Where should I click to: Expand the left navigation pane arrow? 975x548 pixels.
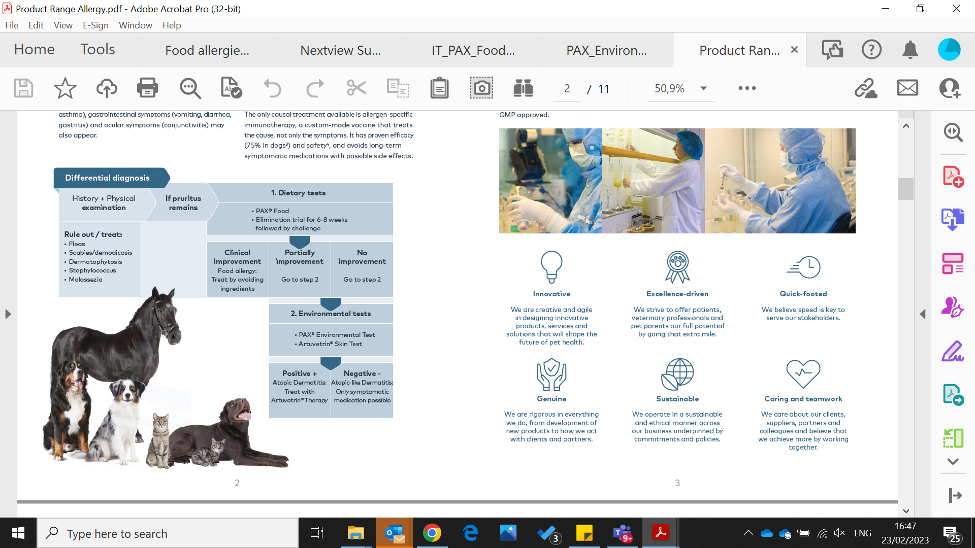[x=8, y=314]
